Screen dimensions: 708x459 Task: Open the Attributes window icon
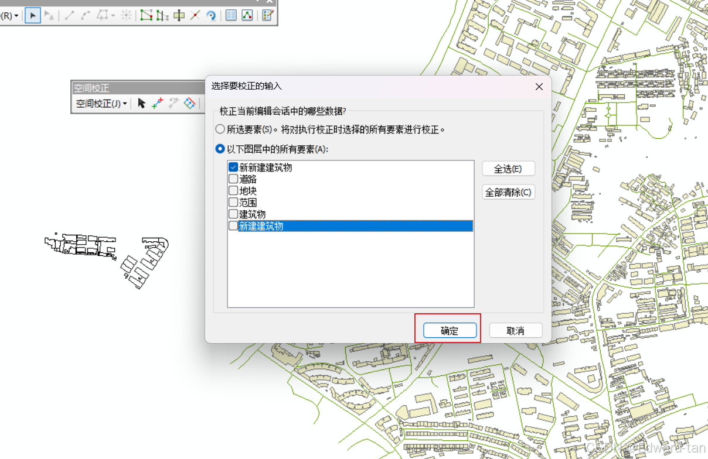[x=231, y=15]
